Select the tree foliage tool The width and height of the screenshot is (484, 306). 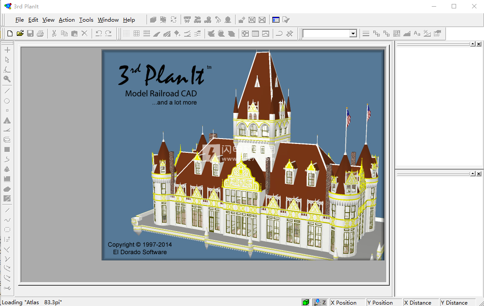(8, 169)
